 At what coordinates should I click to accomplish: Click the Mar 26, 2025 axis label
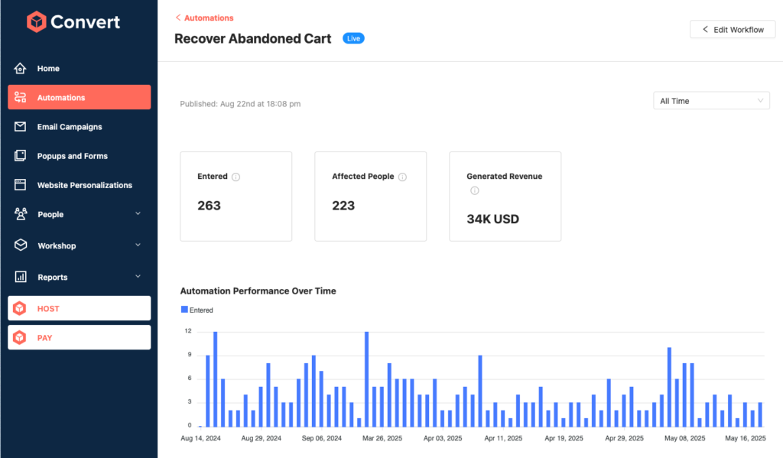(x=382, y=438)
